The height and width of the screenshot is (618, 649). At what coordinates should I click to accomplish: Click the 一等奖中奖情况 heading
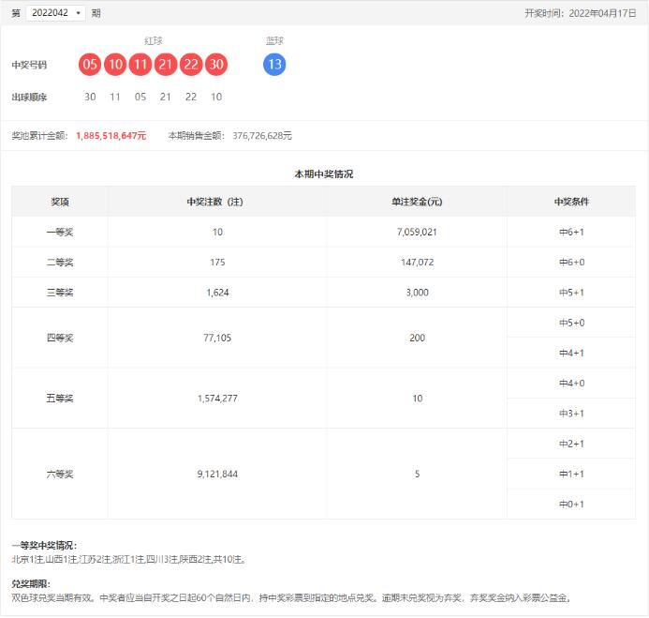click(x=44, y=546)
